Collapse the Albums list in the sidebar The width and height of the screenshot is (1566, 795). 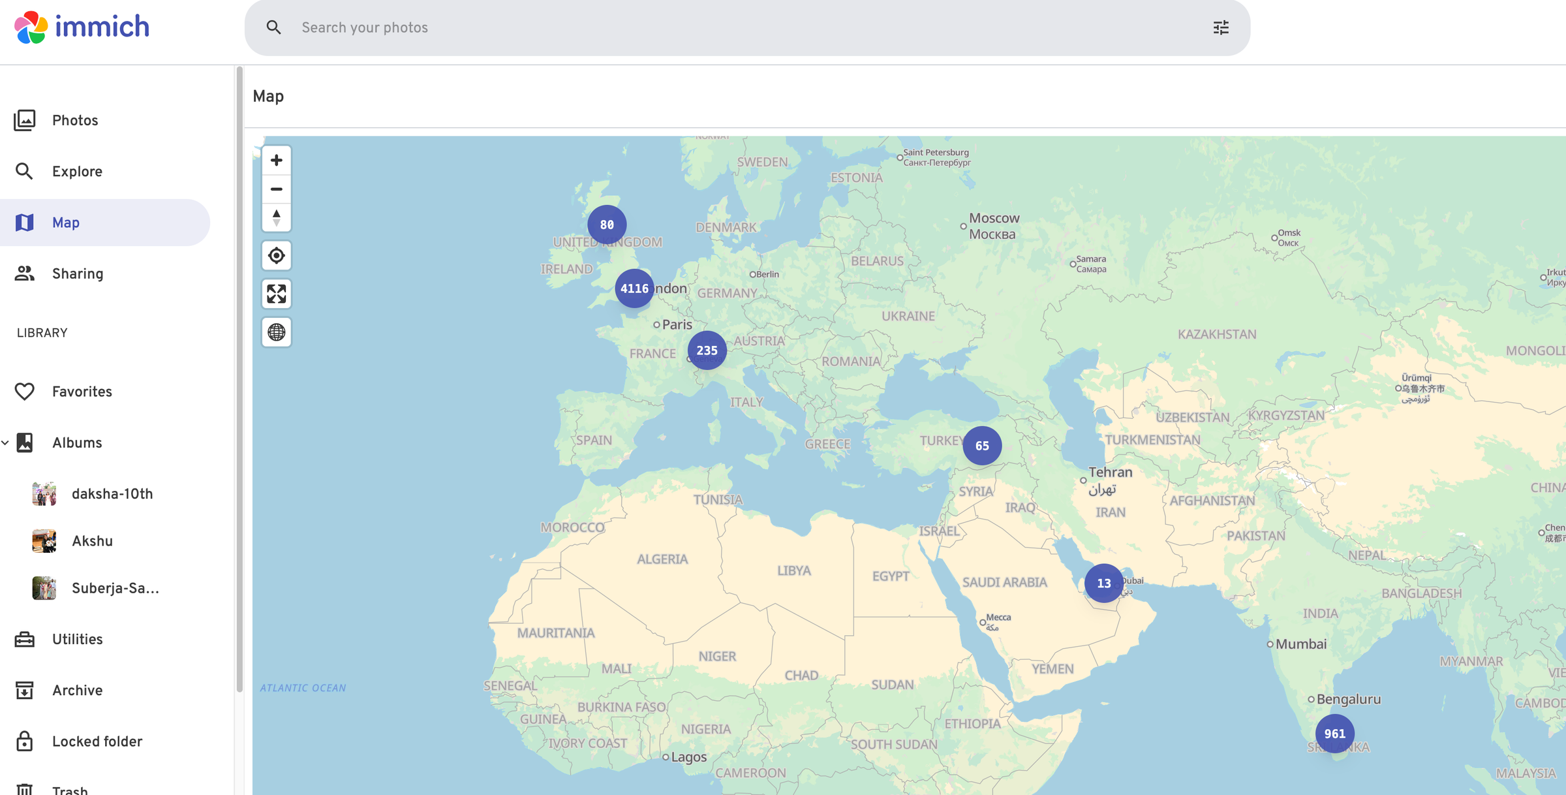coord(7,443)
